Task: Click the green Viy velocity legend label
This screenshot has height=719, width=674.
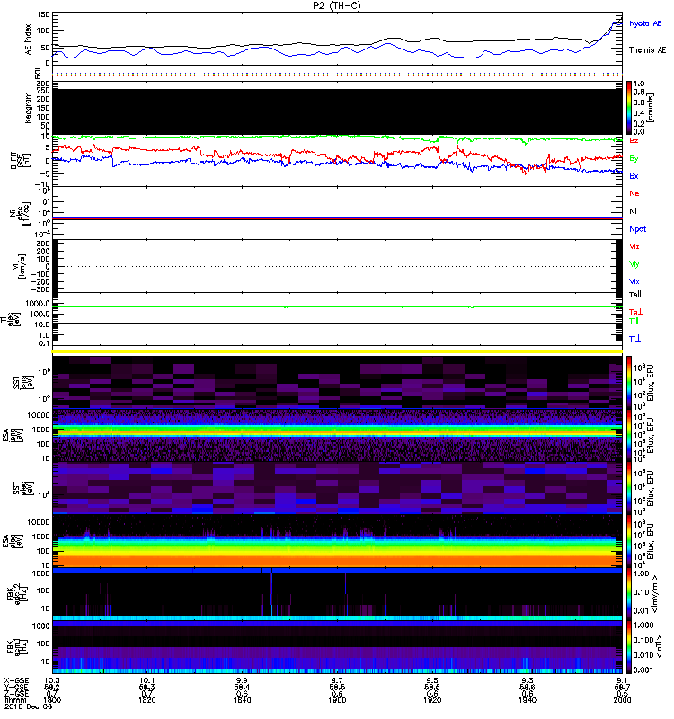Action: click(x=634, y=263)
